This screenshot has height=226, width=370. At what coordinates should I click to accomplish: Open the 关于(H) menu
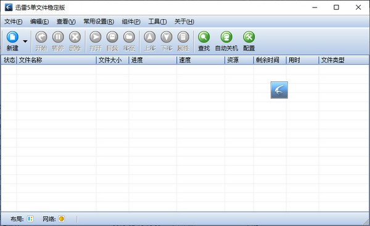(x=184, y=22)
